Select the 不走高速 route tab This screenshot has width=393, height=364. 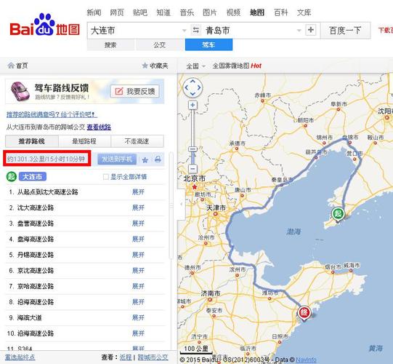click(137, 141)
